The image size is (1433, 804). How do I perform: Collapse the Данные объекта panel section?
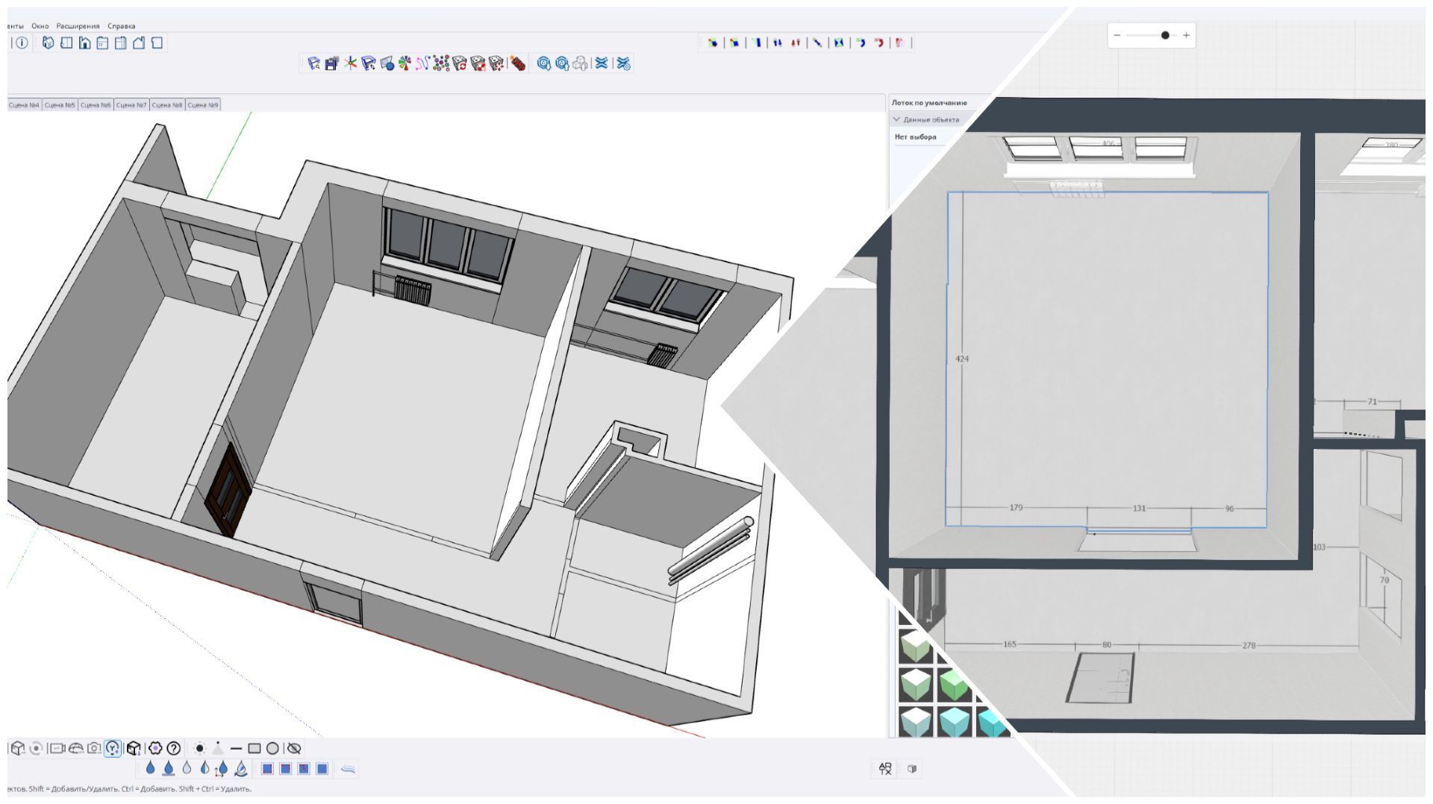tap(898, 119)
